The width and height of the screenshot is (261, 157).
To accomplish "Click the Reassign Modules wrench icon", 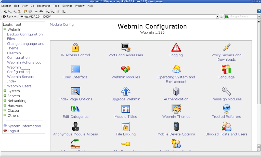I will tap(226, 91).
